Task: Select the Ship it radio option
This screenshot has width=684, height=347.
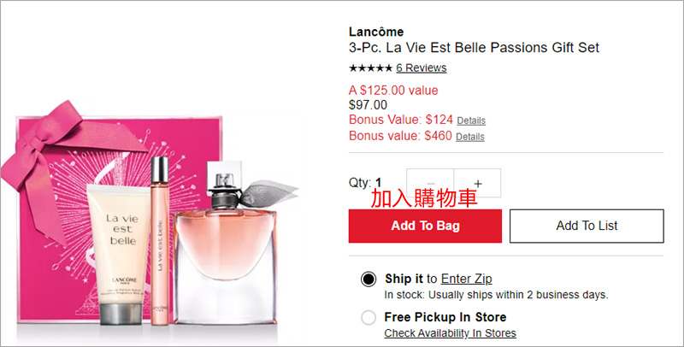Action: [369, 279]
